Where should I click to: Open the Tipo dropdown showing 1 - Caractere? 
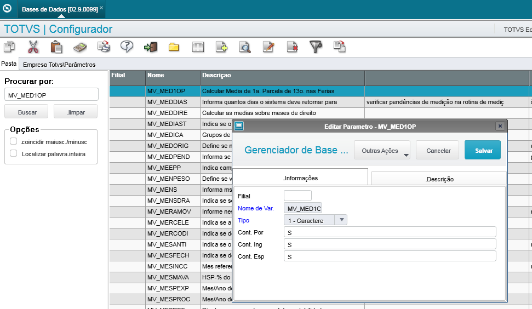(x=315, y=220)
